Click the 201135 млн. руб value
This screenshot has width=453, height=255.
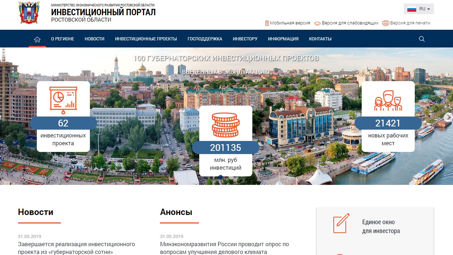click(x=225, y=147)
